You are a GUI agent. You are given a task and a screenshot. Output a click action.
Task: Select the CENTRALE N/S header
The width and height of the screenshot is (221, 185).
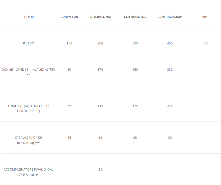[x=135, y=17]
